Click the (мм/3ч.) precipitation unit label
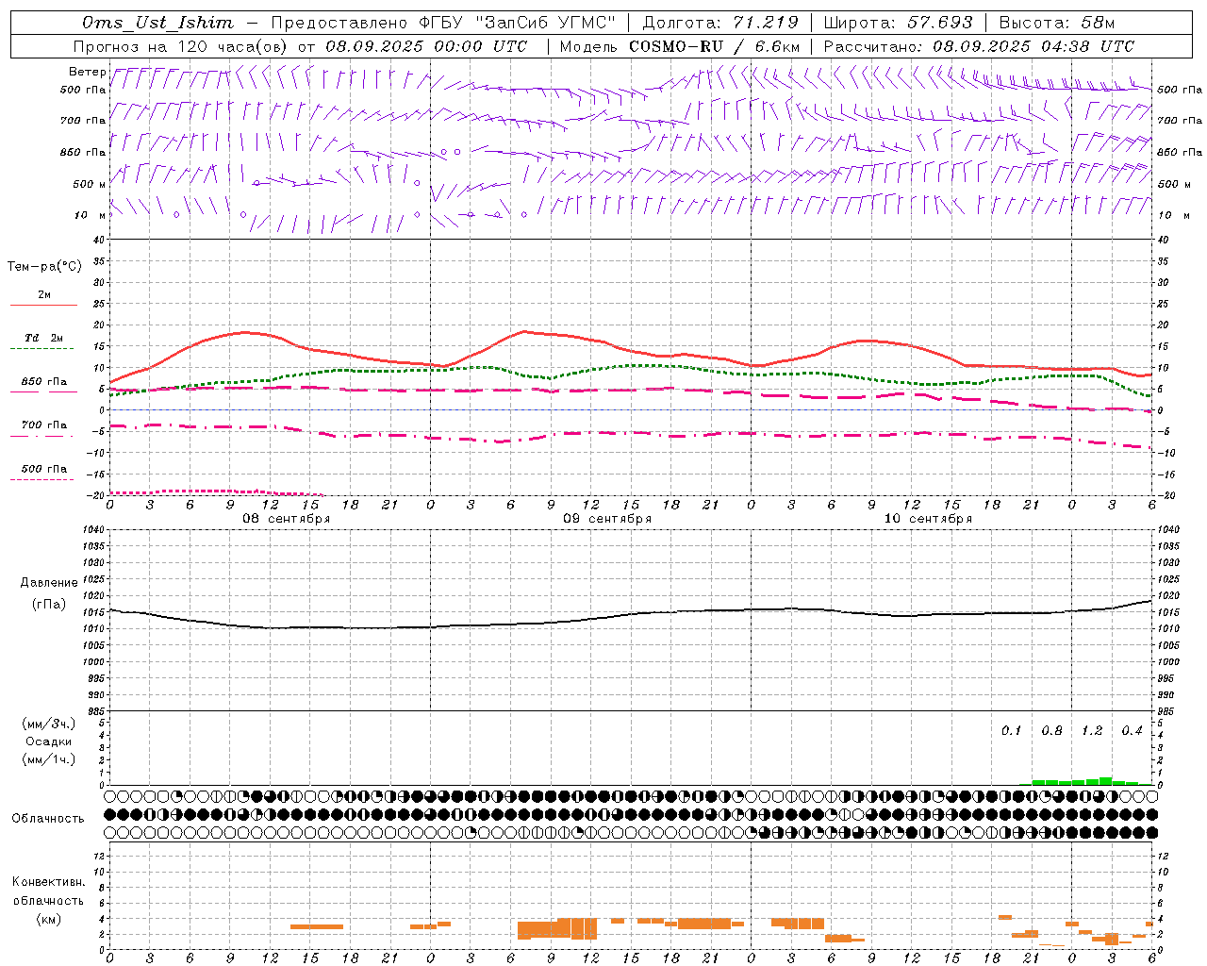The image size is (1207, 966). point(48,724)
